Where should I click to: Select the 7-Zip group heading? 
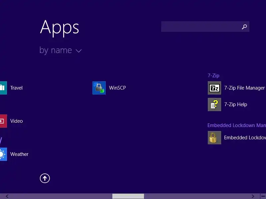click(213, 76)
